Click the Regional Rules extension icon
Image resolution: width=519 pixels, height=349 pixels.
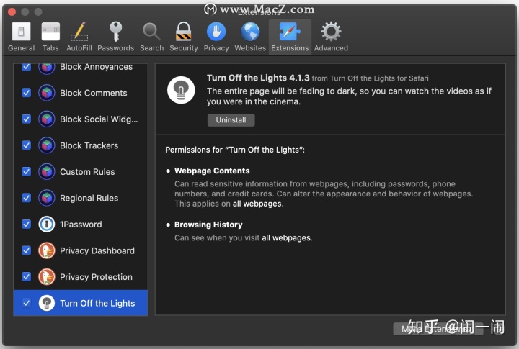coord(47,198)
